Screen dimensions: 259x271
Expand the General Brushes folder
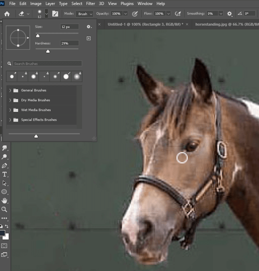pos(10,90)
